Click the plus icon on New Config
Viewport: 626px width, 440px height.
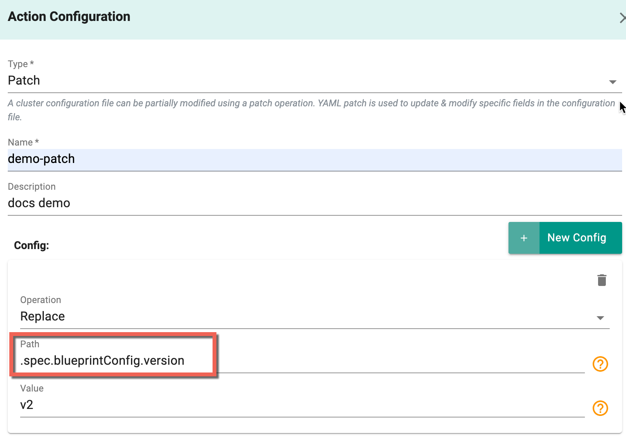[524, 238]
